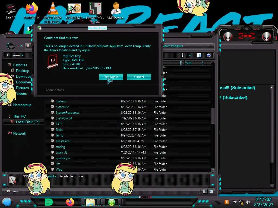Select Pictures in the navigation pane
This screenshot has height=208, width=278.
[x=22, y=88]
